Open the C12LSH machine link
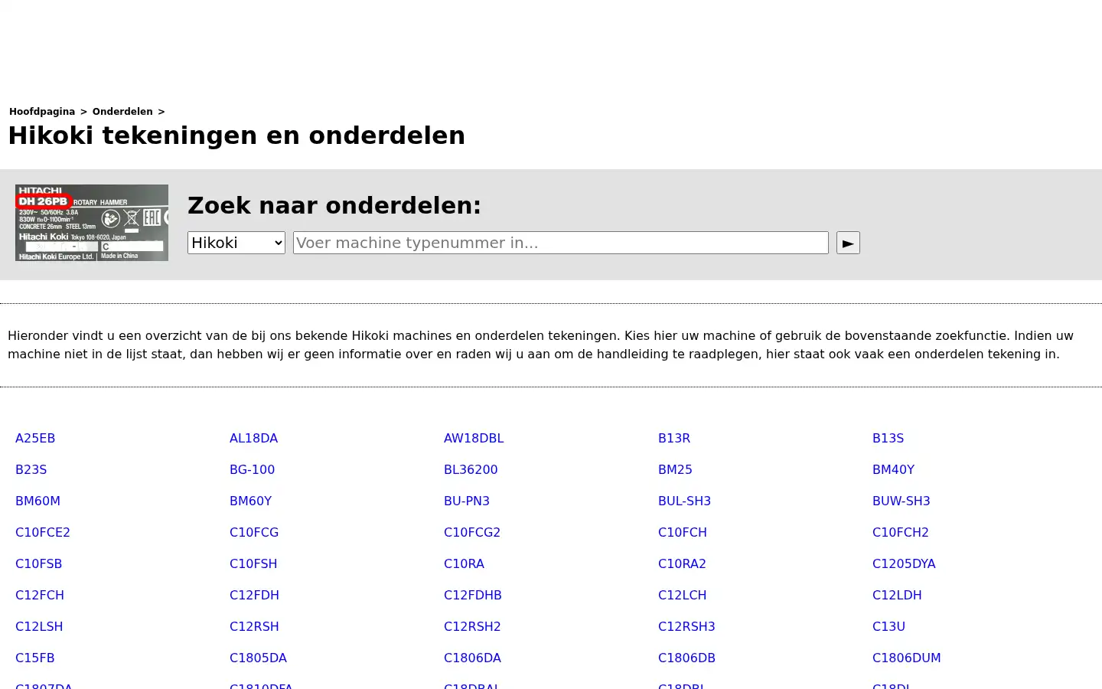 point(39,627)
